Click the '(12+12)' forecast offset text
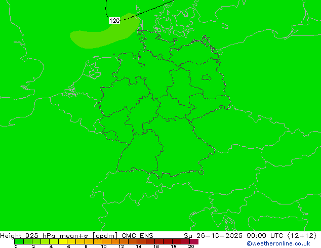 coord(302,236)
